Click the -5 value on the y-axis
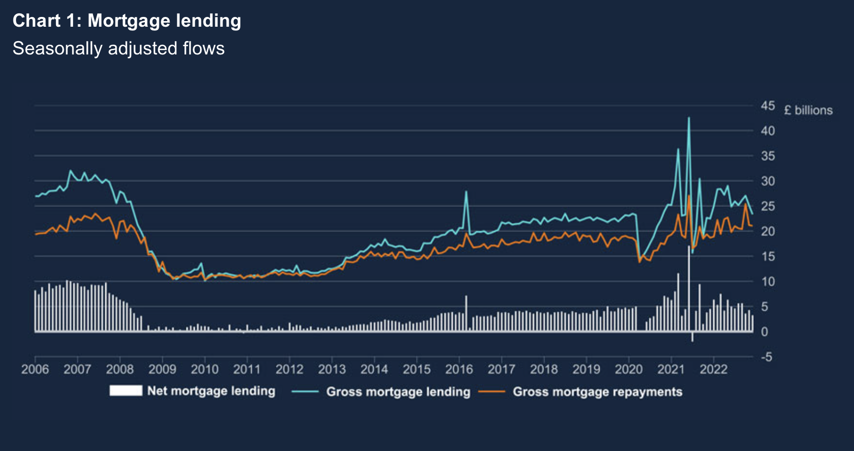This screenshot has height=451, width=854. [767, 357]
